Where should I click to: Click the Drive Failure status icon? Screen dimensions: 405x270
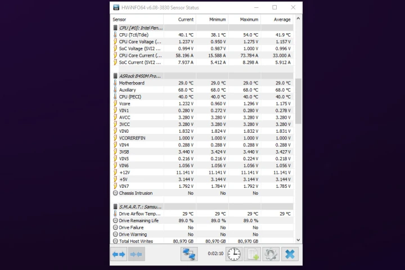coord(115,227)
